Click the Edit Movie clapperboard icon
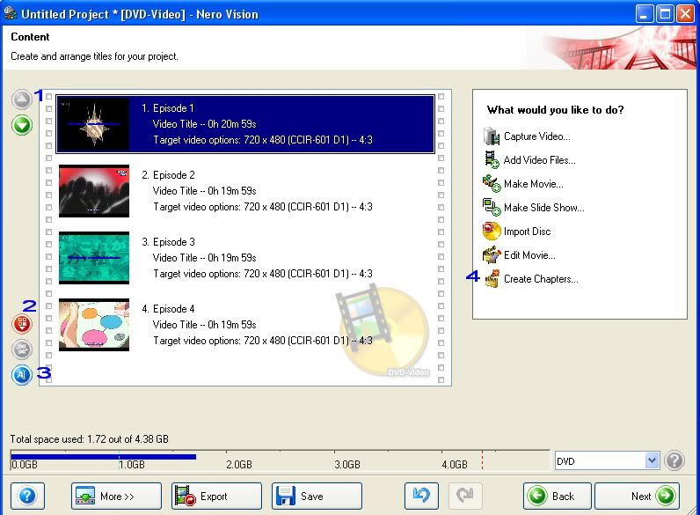Viewport: 700px width, 515px height. [492, 255]
